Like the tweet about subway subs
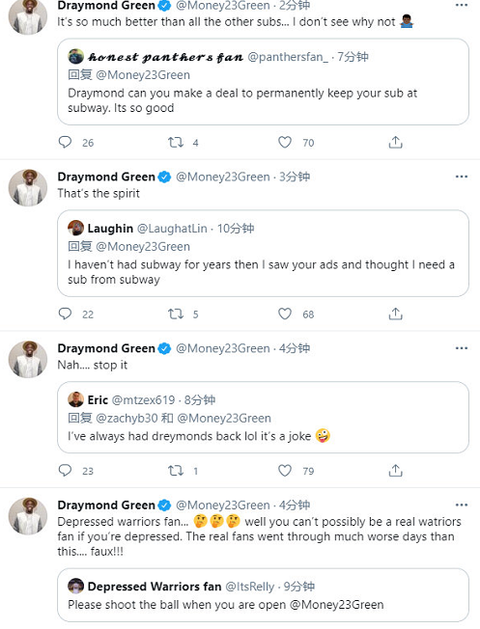Screen dimensions: 480x629 (x=285, y=142)
